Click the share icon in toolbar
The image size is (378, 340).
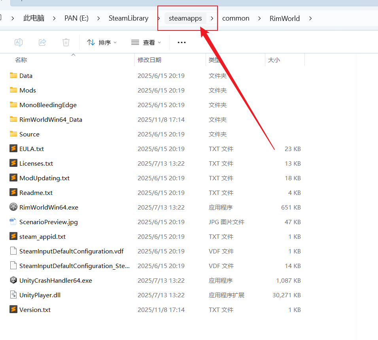42,42
